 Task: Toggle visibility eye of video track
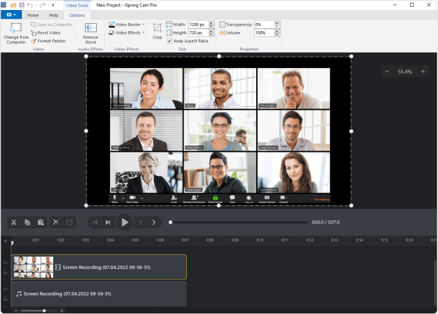pyautogui.click(x=5, y=263)
